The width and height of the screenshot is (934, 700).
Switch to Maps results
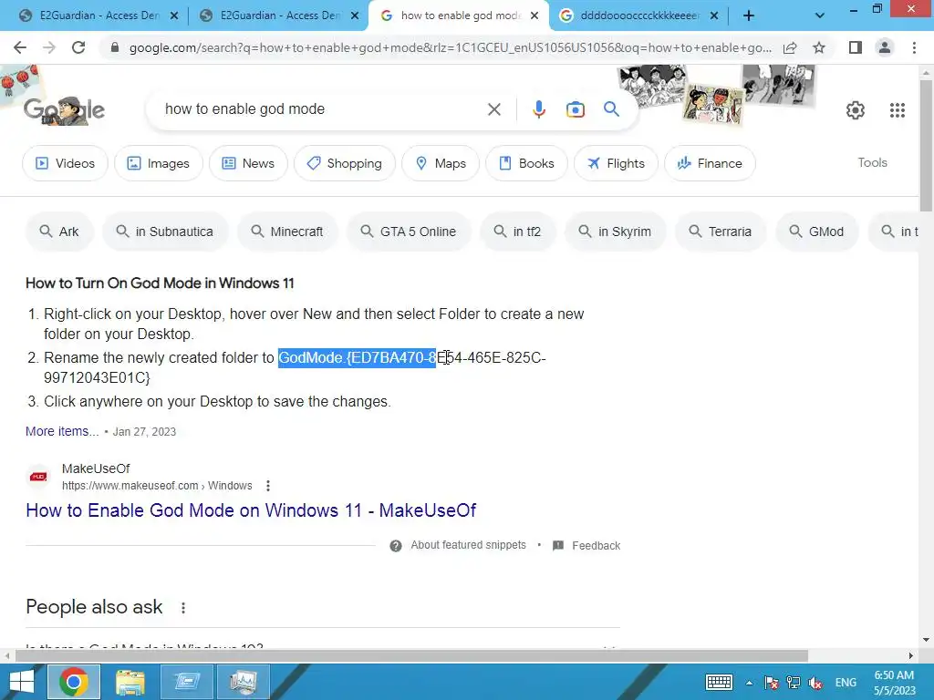coord(441,163)
